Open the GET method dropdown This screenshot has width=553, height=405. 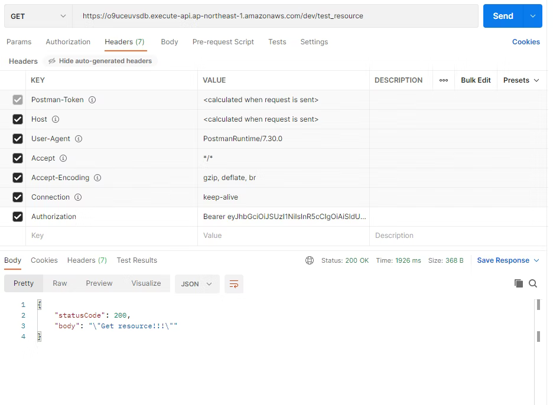coord(38,17)
